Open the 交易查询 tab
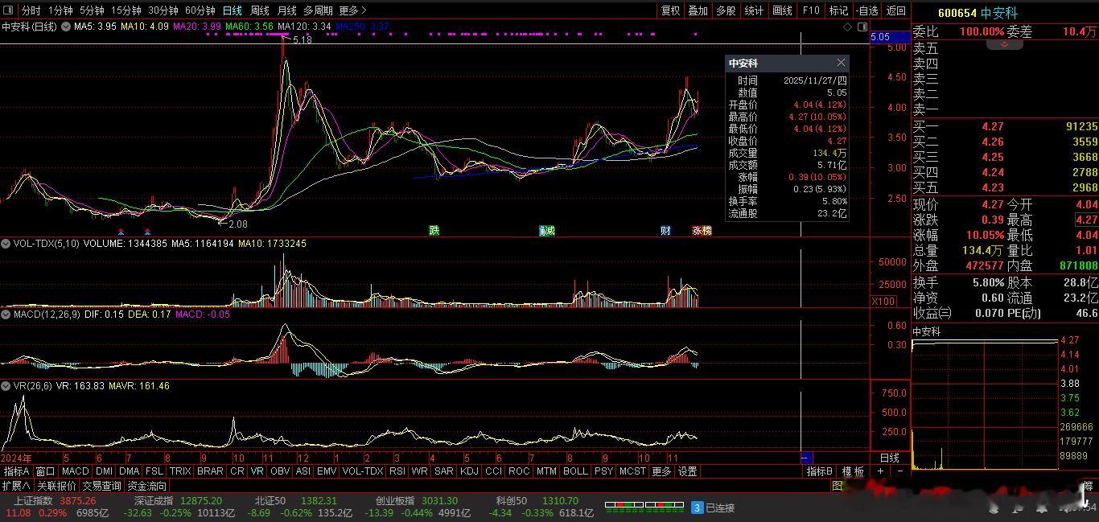This screenshot has width=1099, height=522. [x=101, y=486]
